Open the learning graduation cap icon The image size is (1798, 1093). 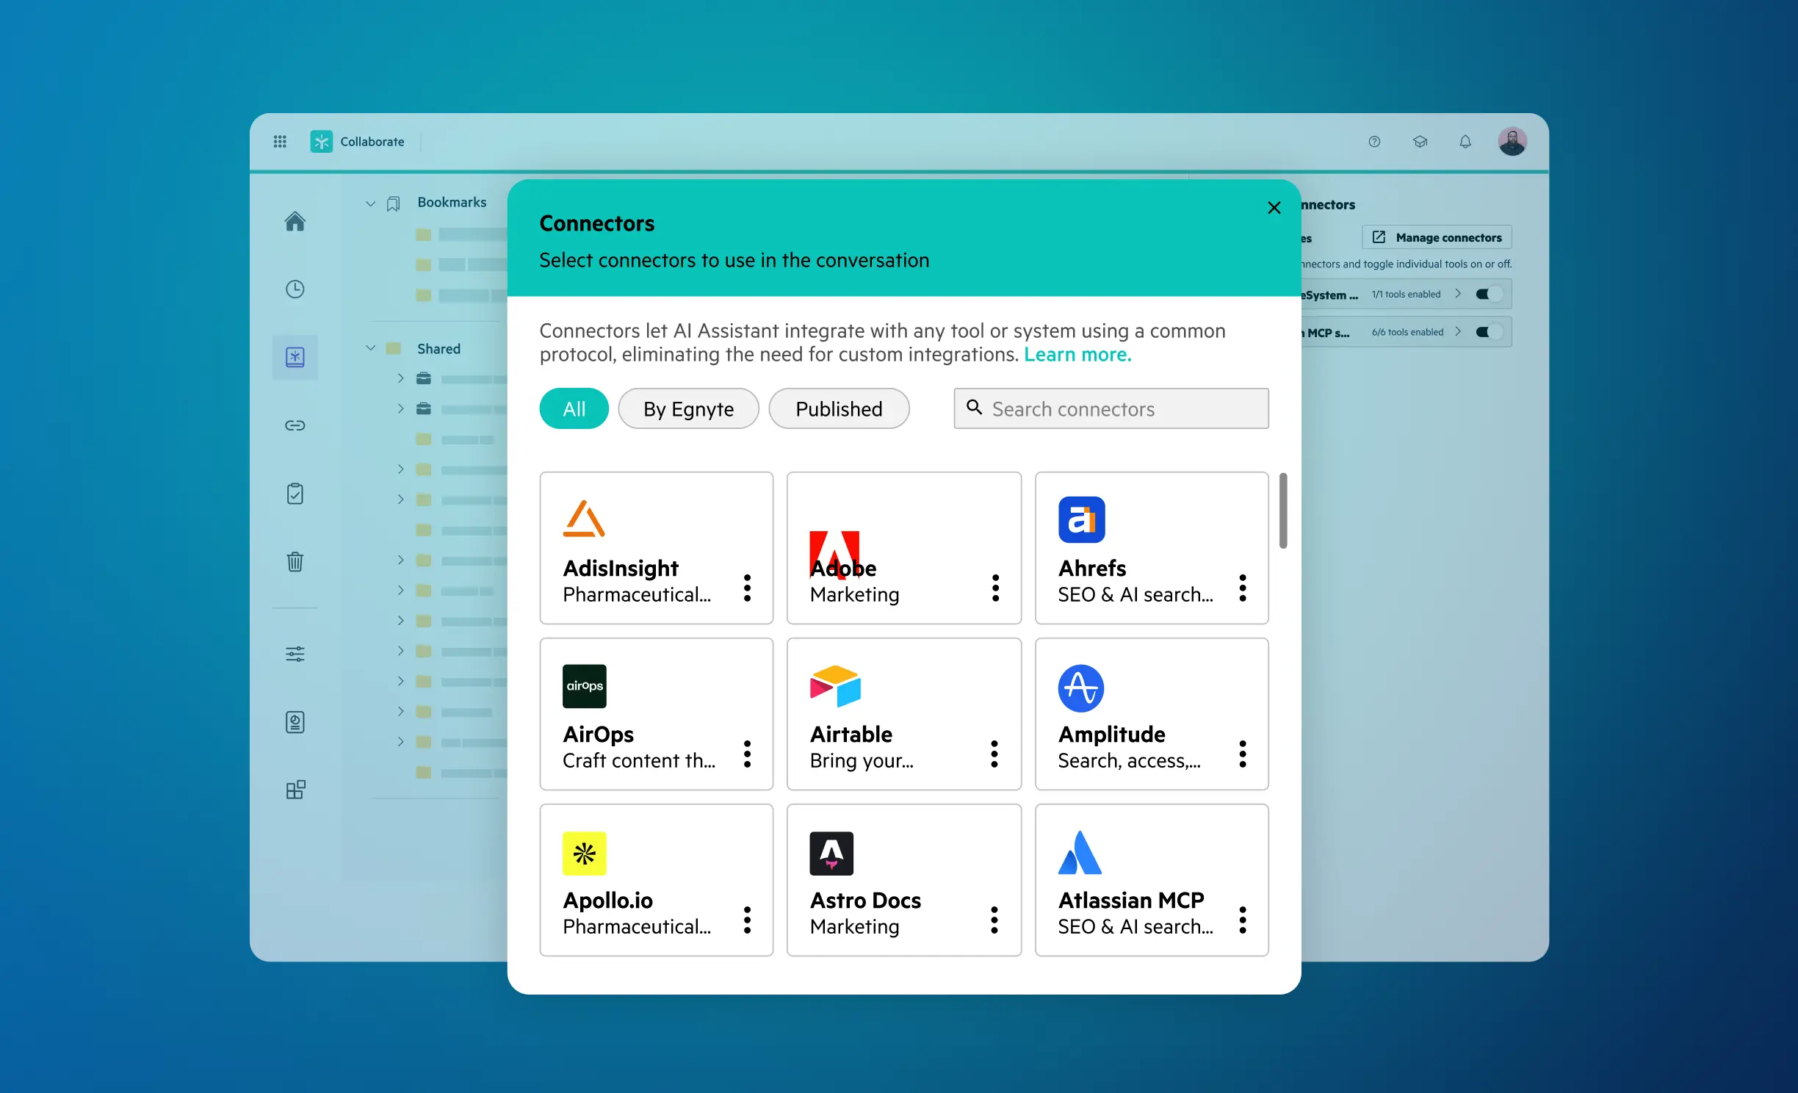click(1420, 142)
